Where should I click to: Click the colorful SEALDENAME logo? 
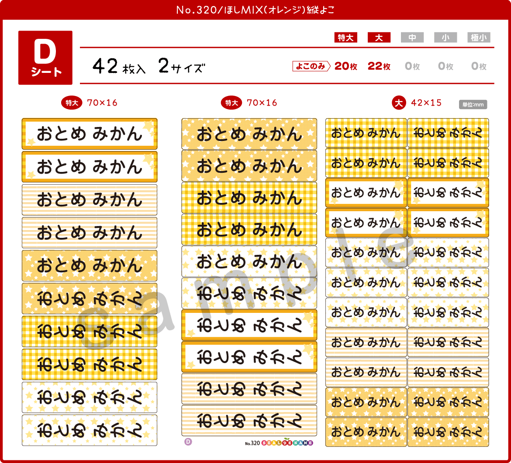[x=287, y=442]
